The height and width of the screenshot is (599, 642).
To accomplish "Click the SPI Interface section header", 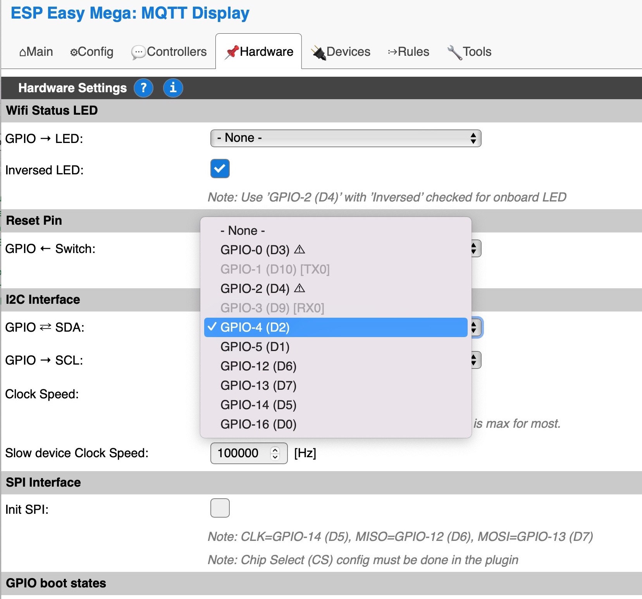I will click(322, 482).
